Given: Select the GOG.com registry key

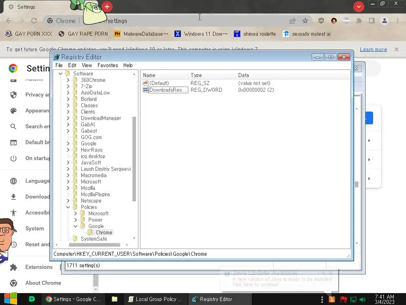Looking at the screenshot, I should (91, 137).
